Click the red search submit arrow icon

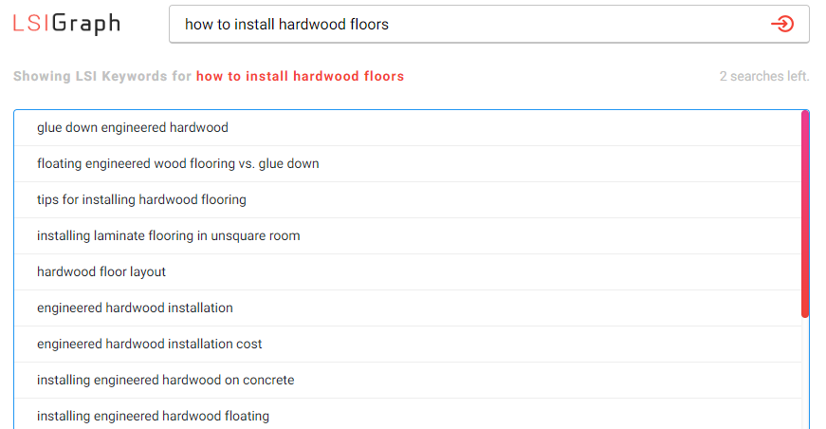(x=782, y=25)
